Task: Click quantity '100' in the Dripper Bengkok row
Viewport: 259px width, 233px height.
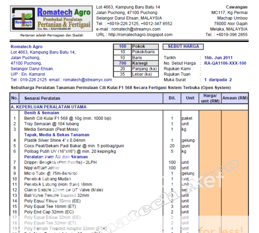Action: pyautogui.click(x=172, y=162)
